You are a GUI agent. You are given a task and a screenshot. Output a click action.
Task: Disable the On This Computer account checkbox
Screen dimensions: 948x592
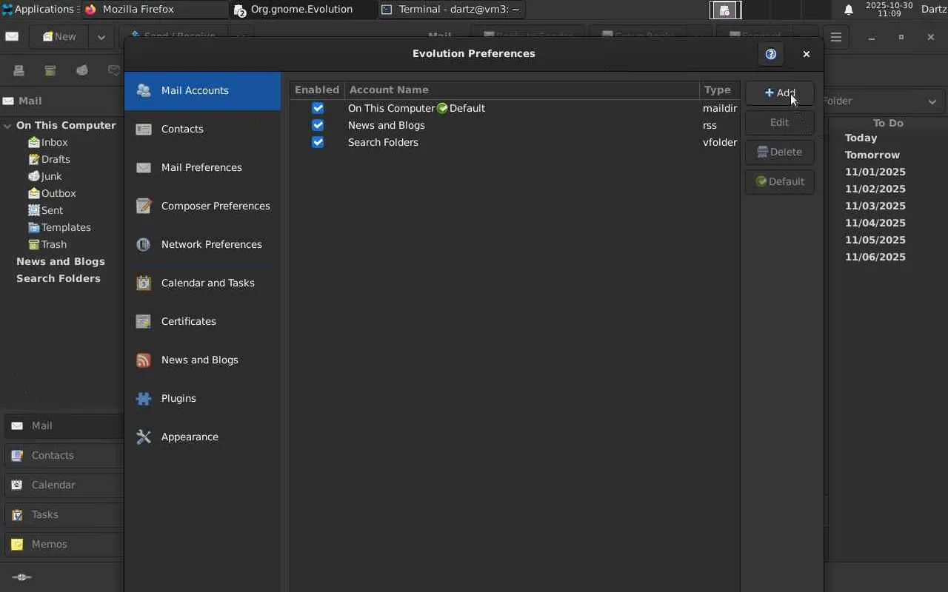point(318,108)
